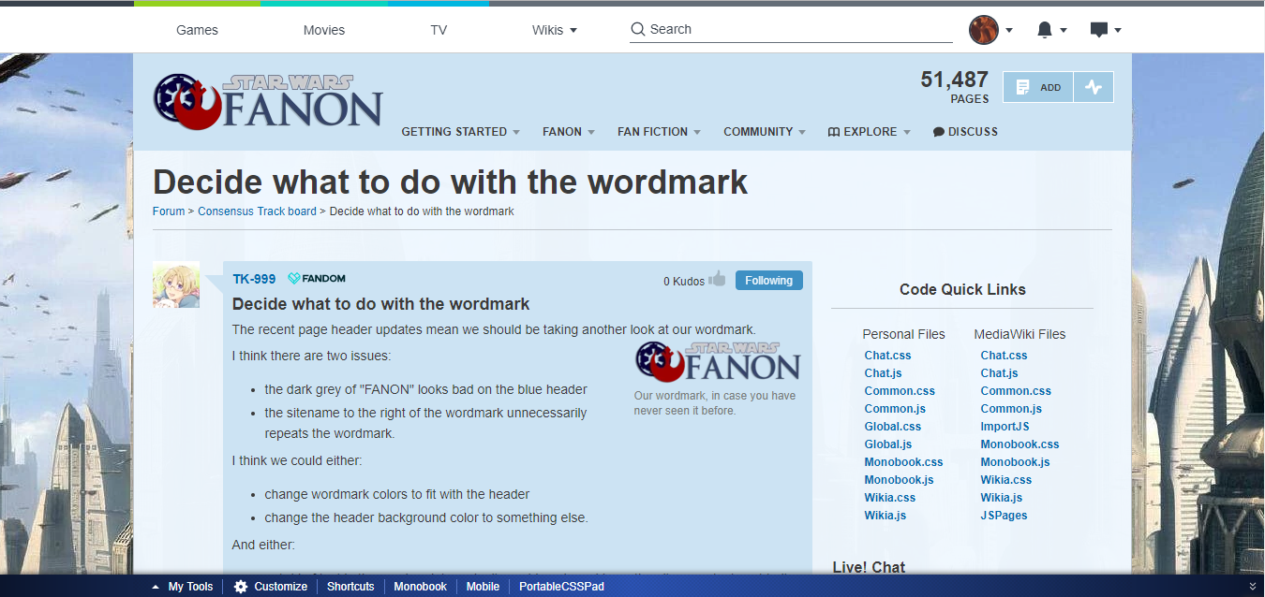Viewport: 1265px width, 597px height.
Task: Click the 51,487 pages counter
Action: (955, 87)
